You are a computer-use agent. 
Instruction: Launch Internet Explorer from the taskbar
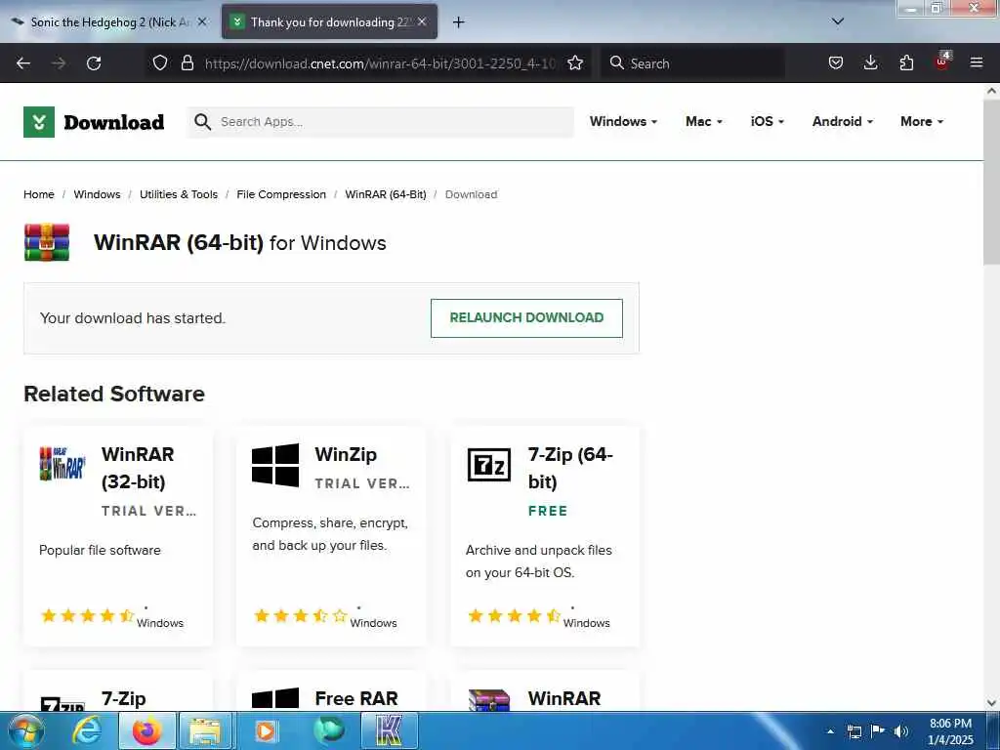pyautogui.click(x=87, y=730)
